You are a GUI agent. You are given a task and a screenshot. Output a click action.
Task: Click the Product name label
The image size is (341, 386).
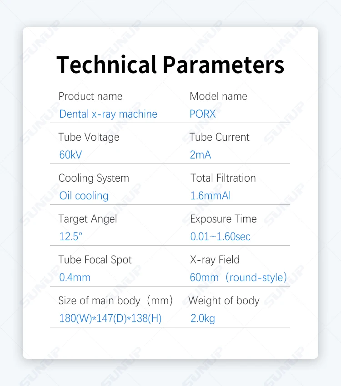click(x=90, y=96)
